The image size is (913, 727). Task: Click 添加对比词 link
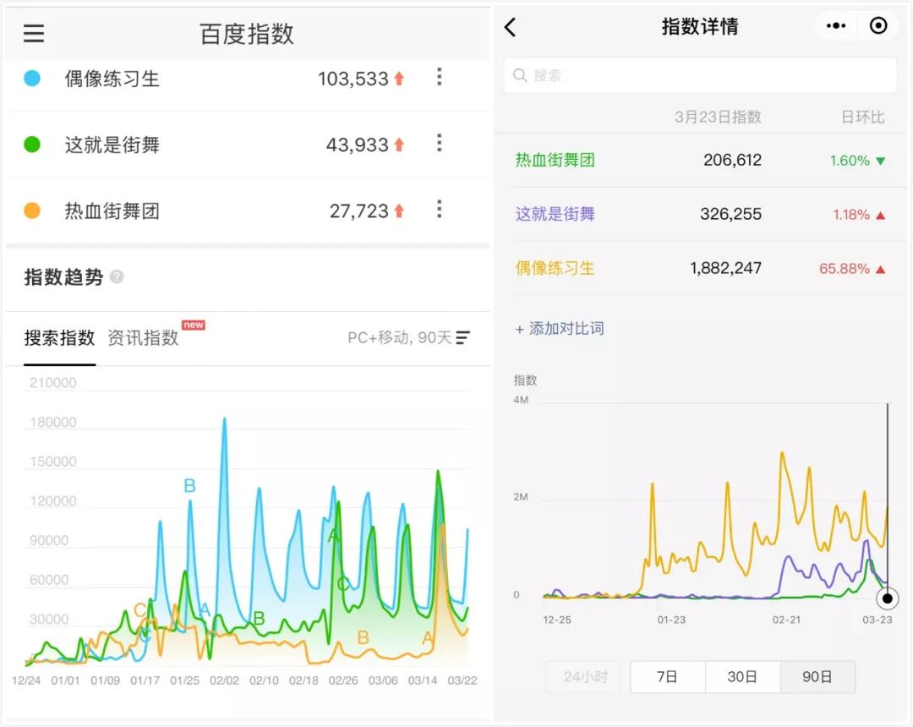tap(560, 329)
